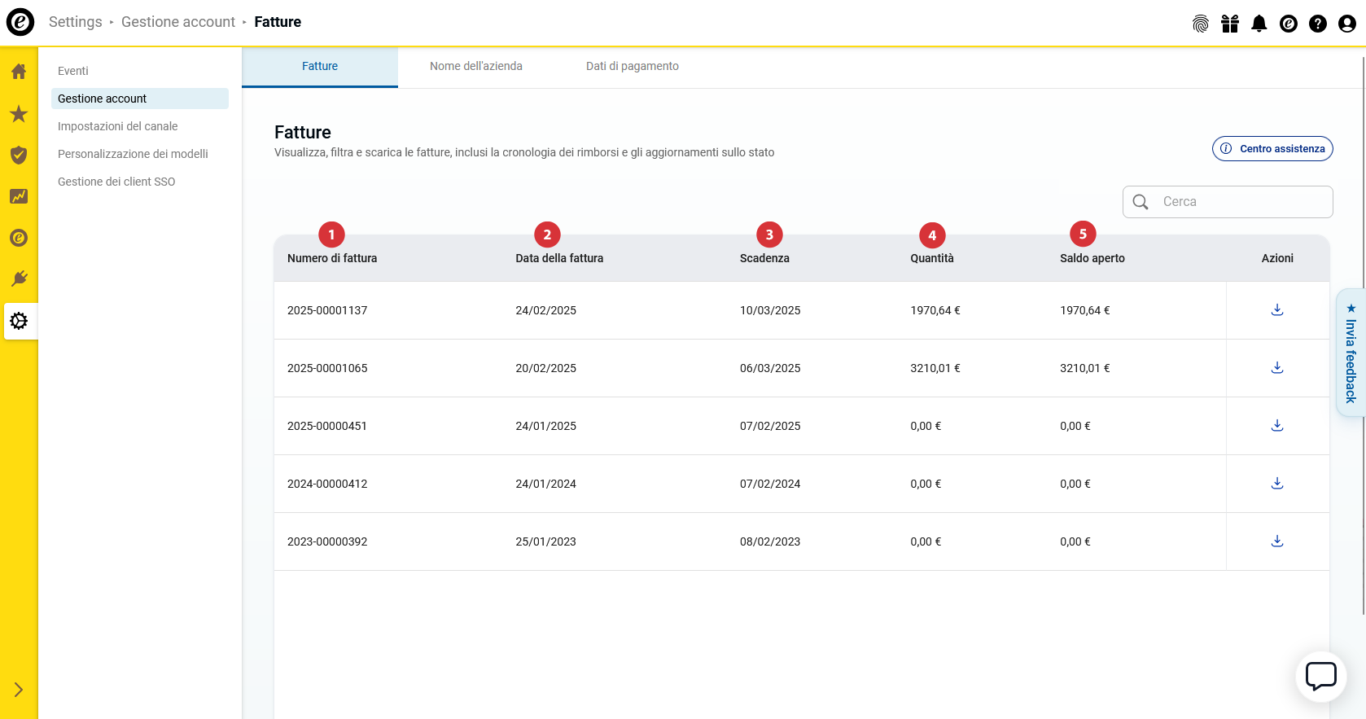Expand the left sidebar with chevron
Image resolution: width=1366 pixels, height=719 pixels.
pyautogui.click(x=19, y=690)
